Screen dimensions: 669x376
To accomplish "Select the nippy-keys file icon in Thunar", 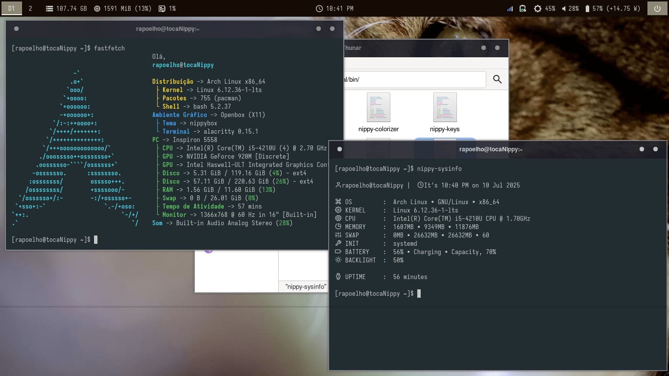I will pos(445,107).
